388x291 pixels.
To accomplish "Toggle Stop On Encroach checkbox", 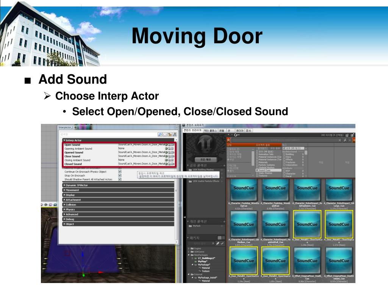I will click(x=120, y=175).
